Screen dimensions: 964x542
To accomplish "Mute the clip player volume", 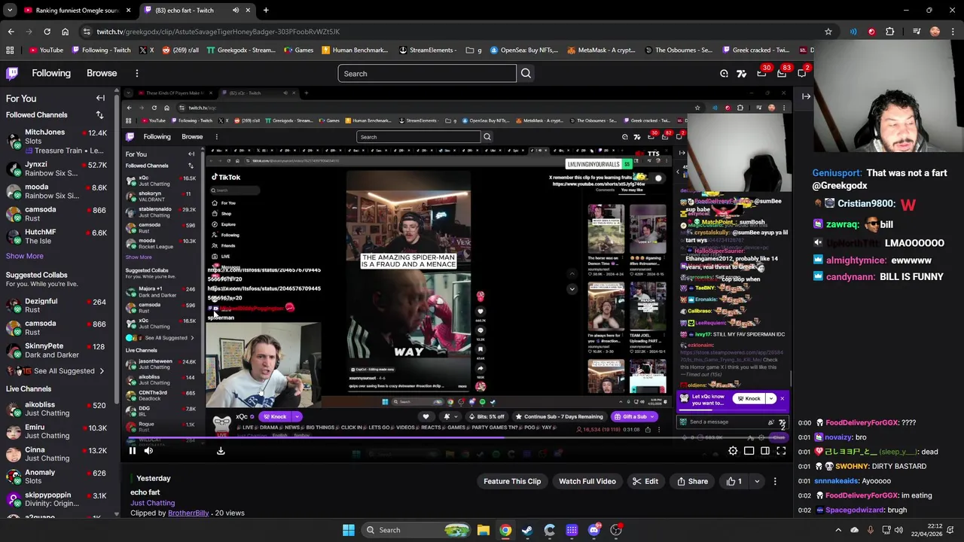I will coord(148,451).
